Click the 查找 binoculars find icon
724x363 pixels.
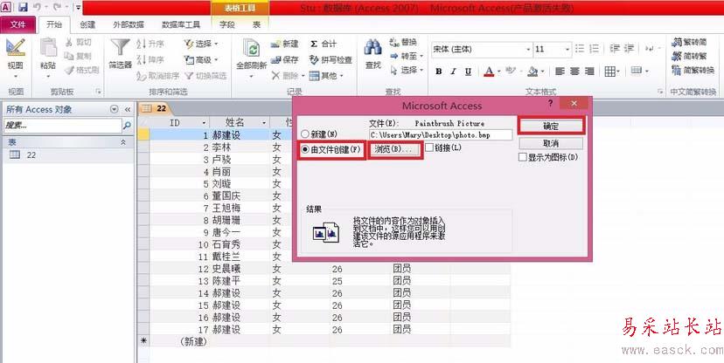pos(372,48)
